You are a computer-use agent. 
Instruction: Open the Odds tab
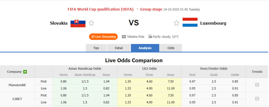(171, 48)
